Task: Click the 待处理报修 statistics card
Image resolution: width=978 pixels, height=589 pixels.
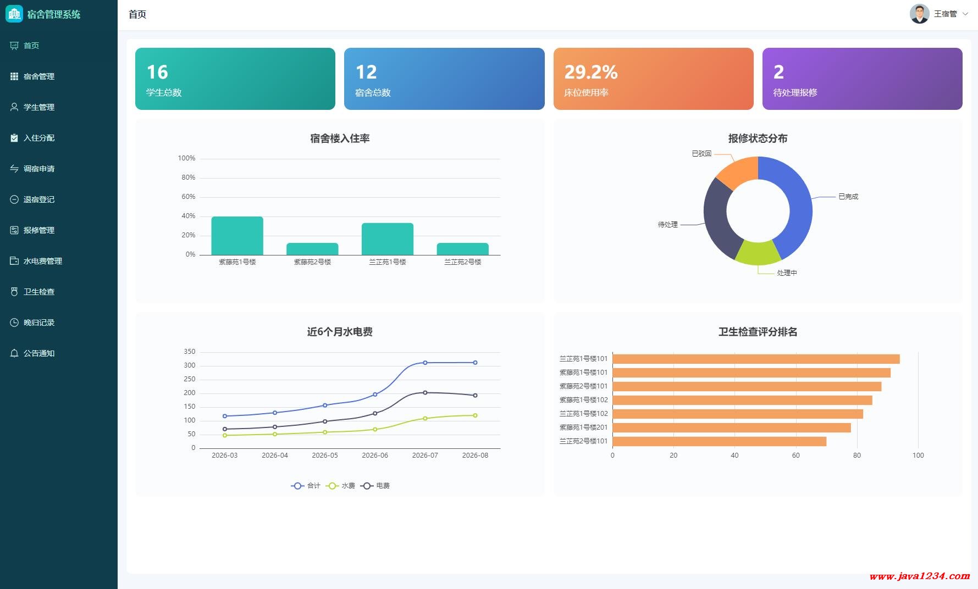Action: pos(862,79)
